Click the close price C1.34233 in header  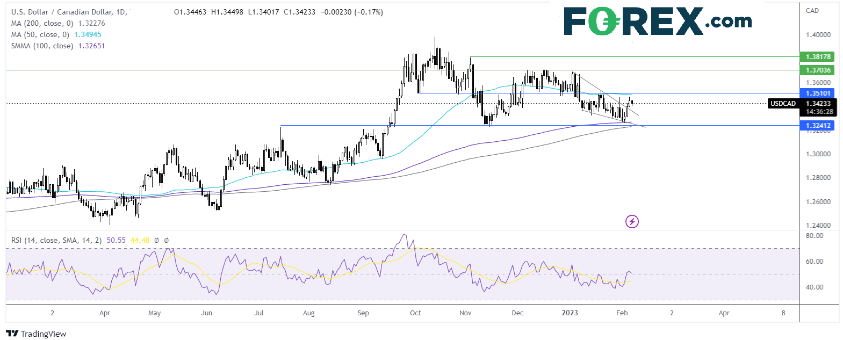299,12
